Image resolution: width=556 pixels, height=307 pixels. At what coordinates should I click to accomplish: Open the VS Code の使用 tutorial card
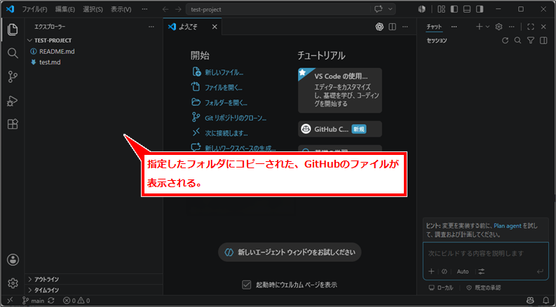click(x=339, y=90)
